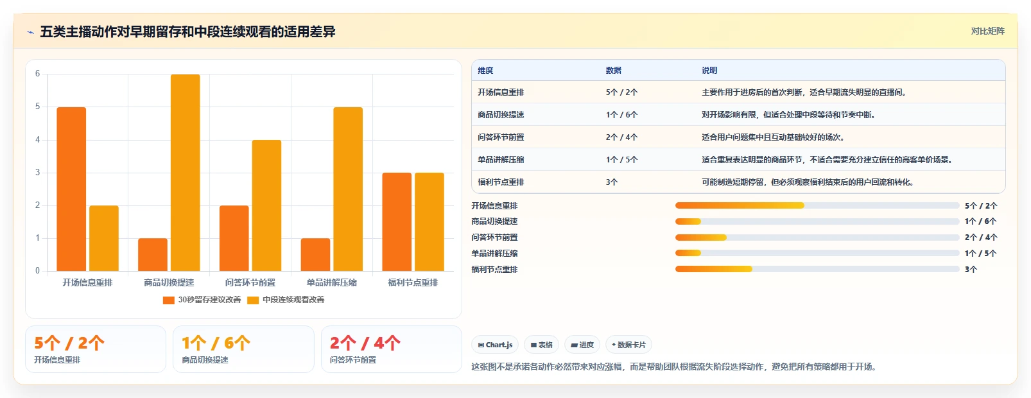Click the dashboard title 五类主播动作

pyautogui.click(x=187, y=32)
